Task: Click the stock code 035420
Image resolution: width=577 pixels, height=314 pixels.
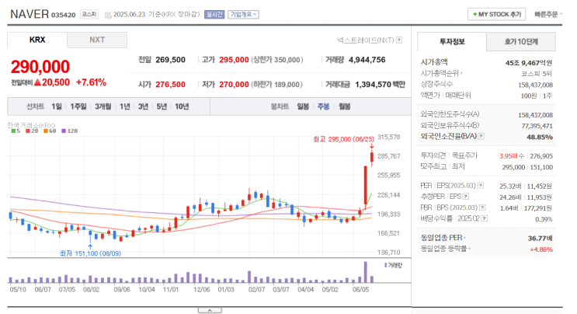Action: pyautogui.click(x=64, y=15)
